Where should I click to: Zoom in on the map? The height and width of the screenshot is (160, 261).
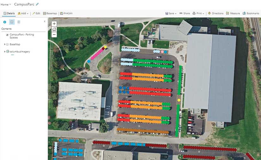click(x=54, y=24)
